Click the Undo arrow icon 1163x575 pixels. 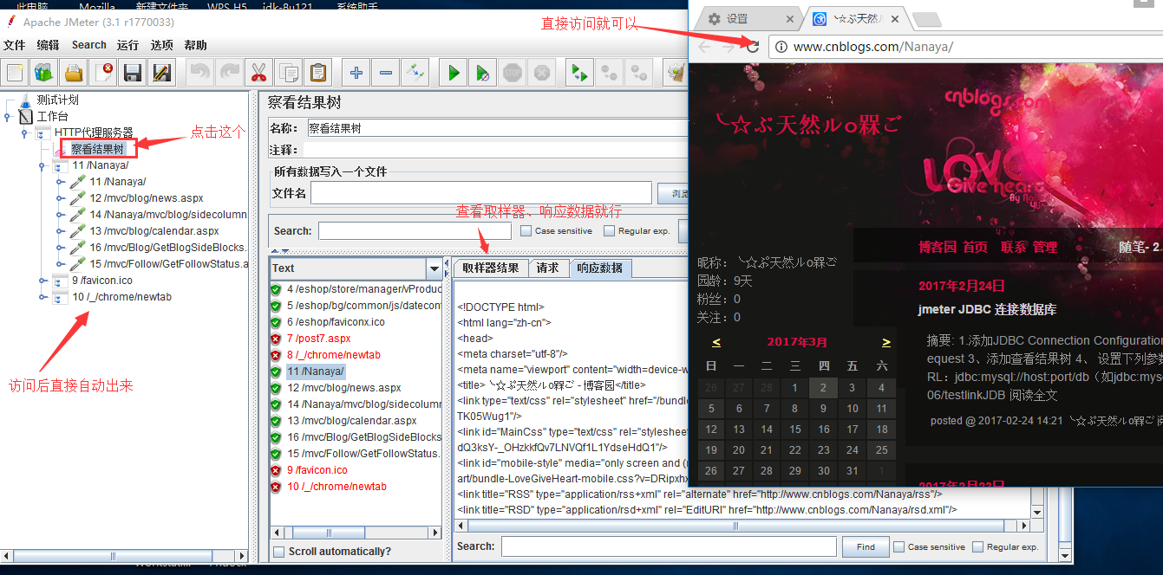click(199, 73)
